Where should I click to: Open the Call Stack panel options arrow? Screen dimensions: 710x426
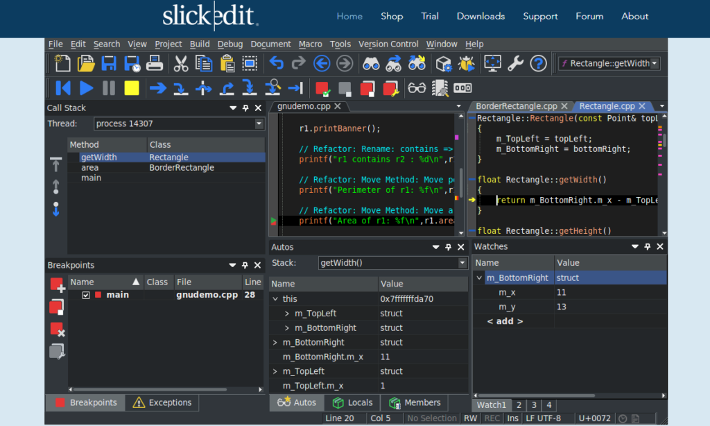click(233, 108)
